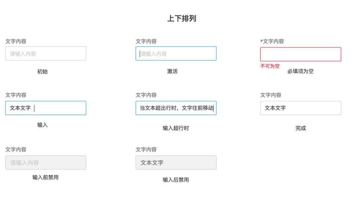The image size is (357, 197).
Task: Click the disabled gray field containing 文本文字
Action: (176, 162)
